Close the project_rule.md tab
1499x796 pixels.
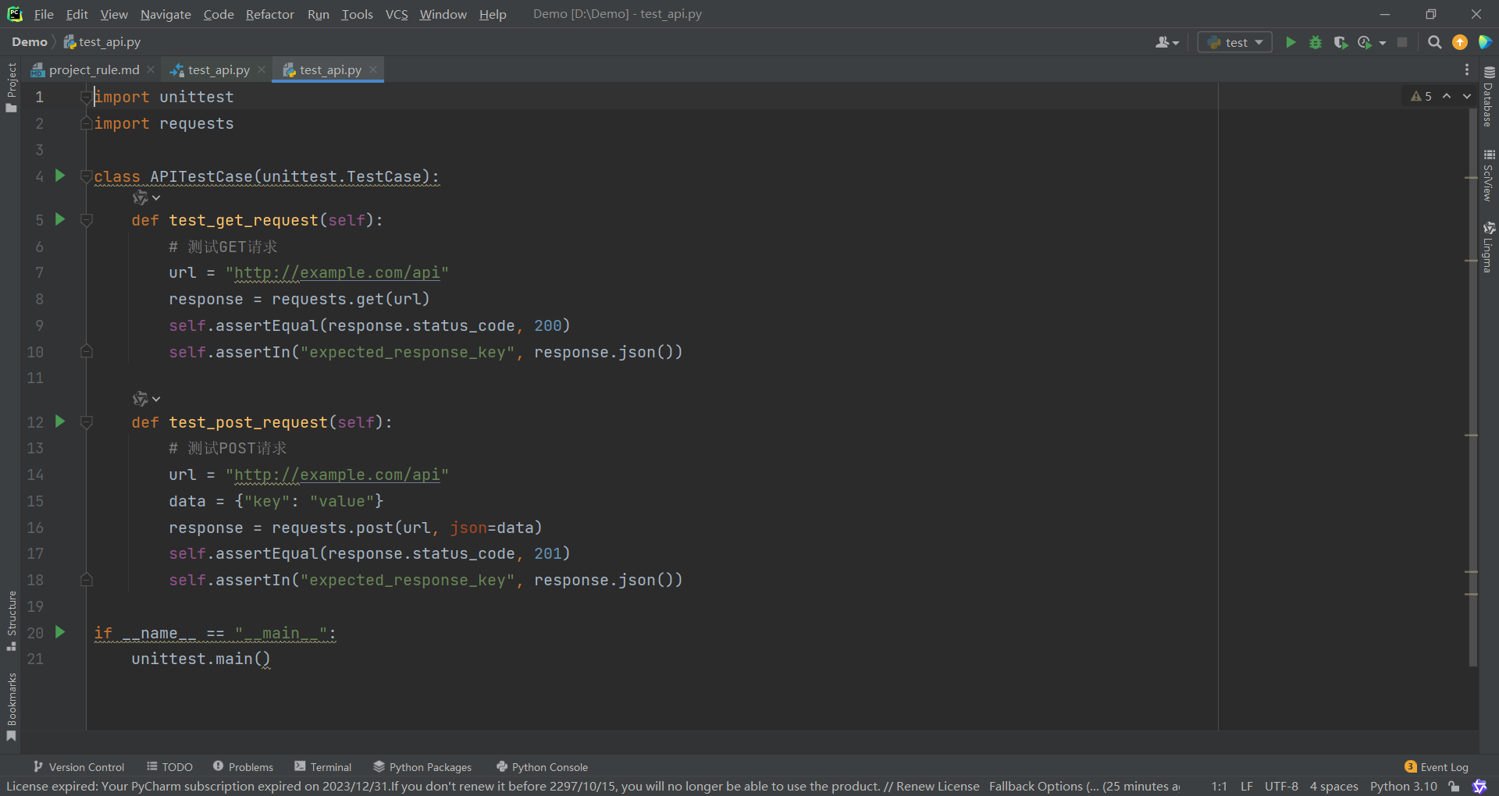151,69
